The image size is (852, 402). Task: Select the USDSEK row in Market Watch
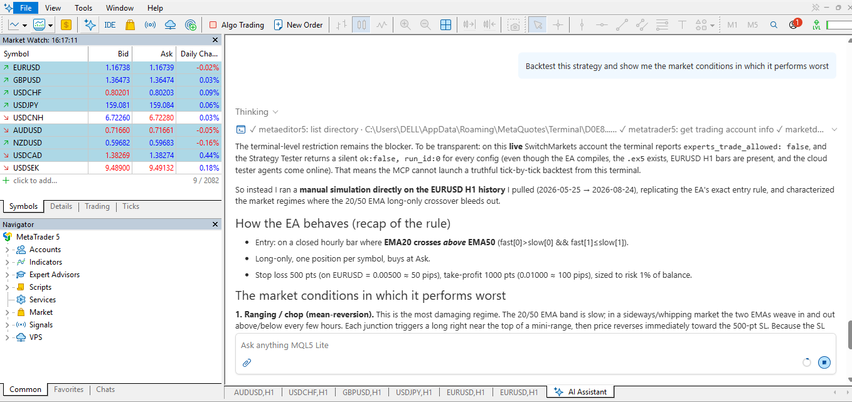(111, 167)
